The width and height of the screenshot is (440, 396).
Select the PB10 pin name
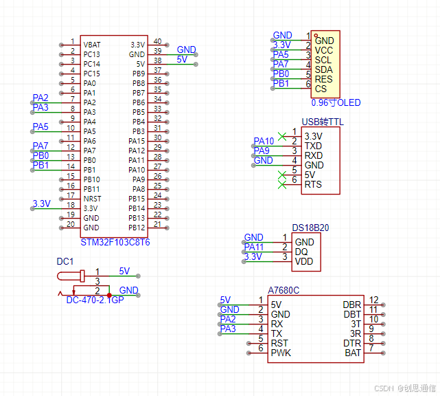coord(92,179)
